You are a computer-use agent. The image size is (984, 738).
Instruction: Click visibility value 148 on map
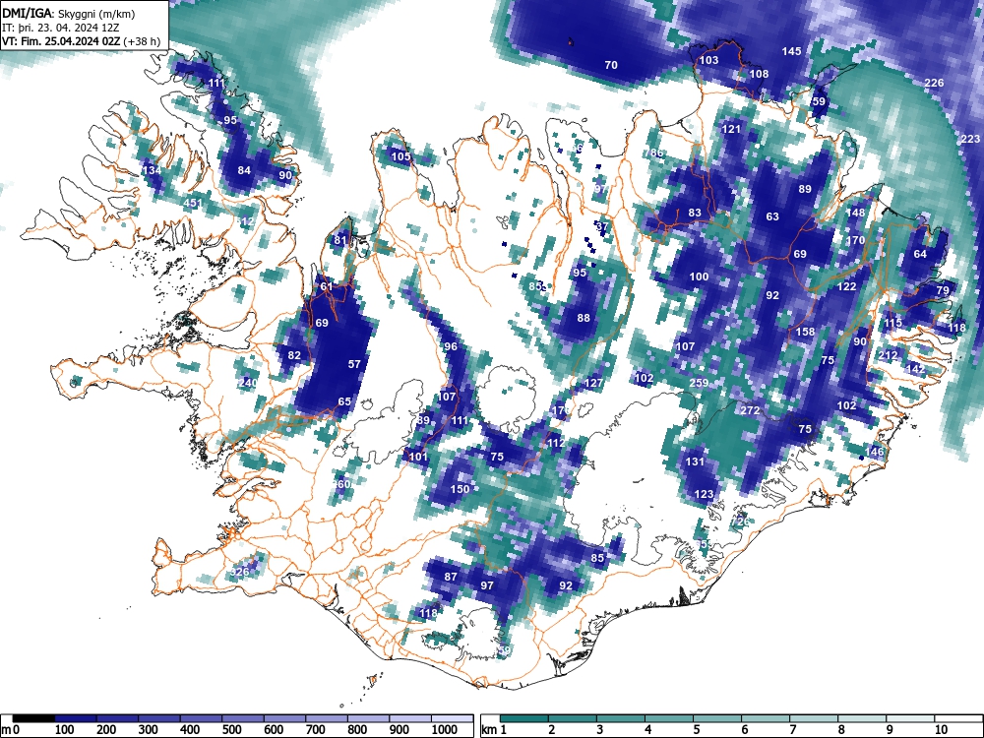(x=855, y=213)
